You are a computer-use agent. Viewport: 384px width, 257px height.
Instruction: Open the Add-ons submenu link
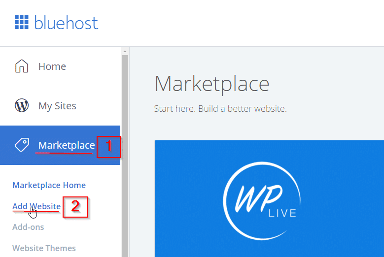pyautogui.click(x=28, y=227)
